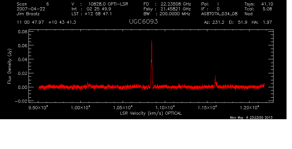Viewport: 292px width, 149px height.
Task: Click the smaller peak near 1.16×10⁴
Action: (216, 81)
